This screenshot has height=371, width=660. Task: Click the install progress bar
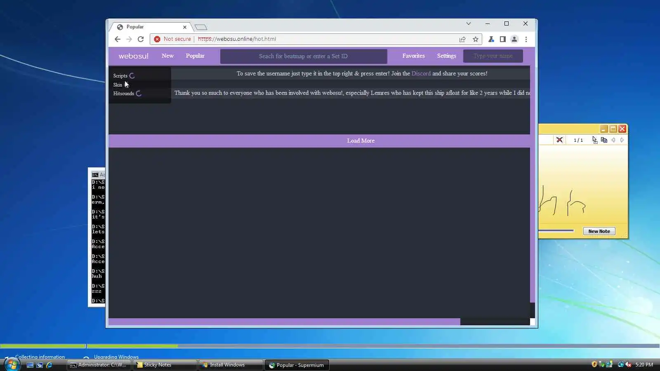click(330, 346)
